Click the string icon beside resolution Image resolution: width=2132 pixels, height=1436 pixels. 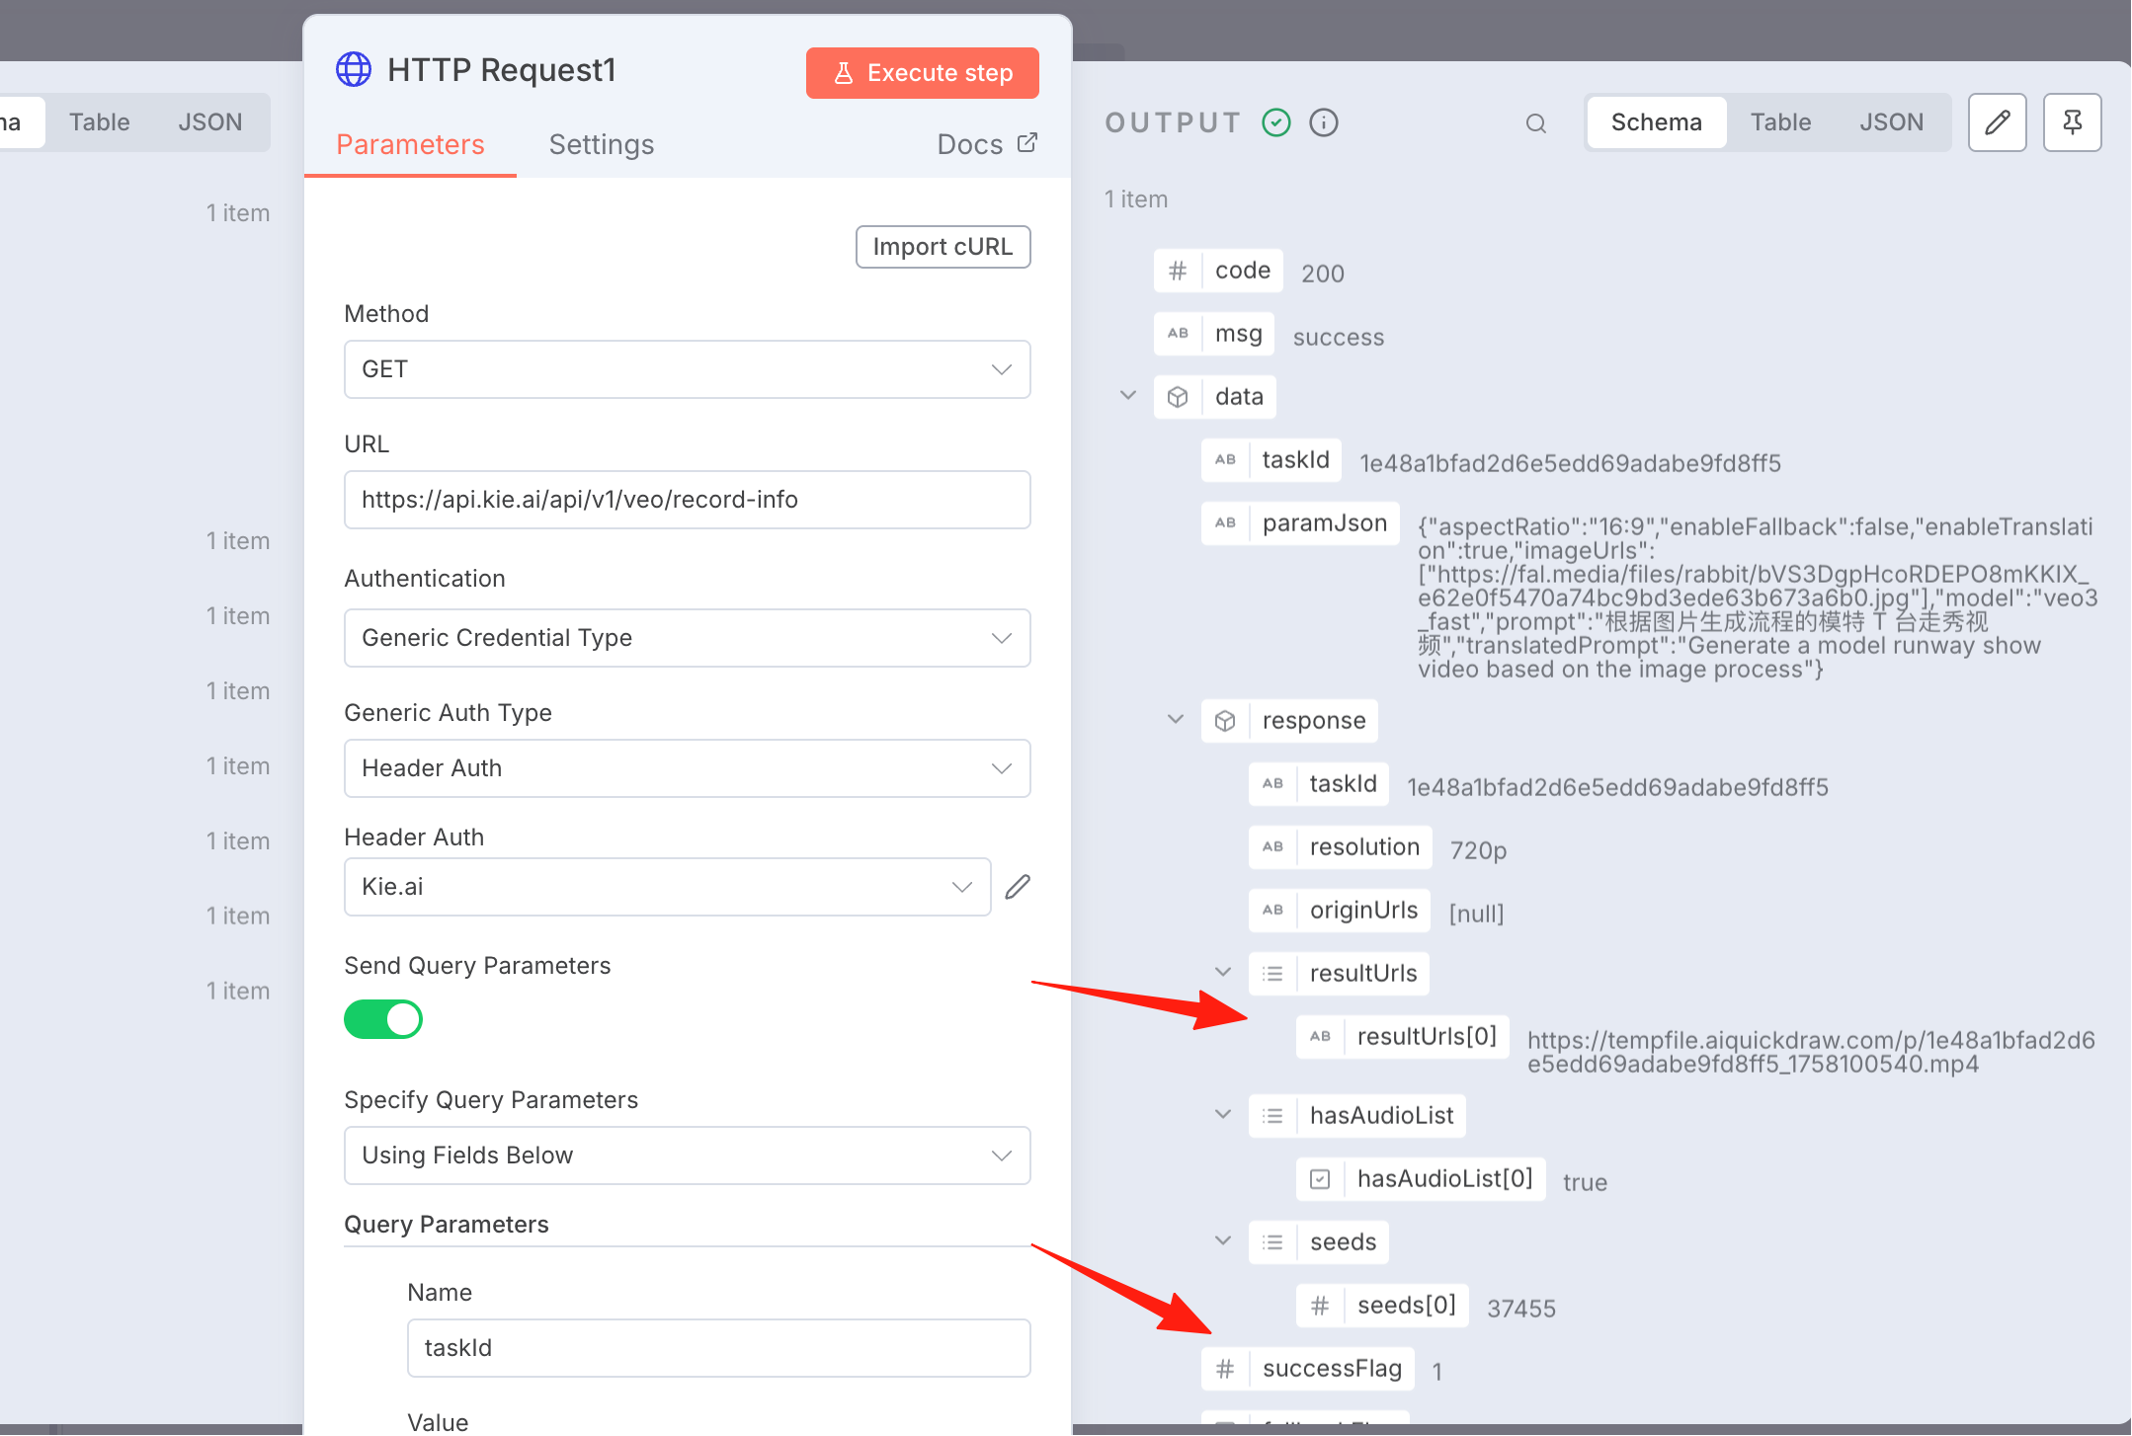1272,847
